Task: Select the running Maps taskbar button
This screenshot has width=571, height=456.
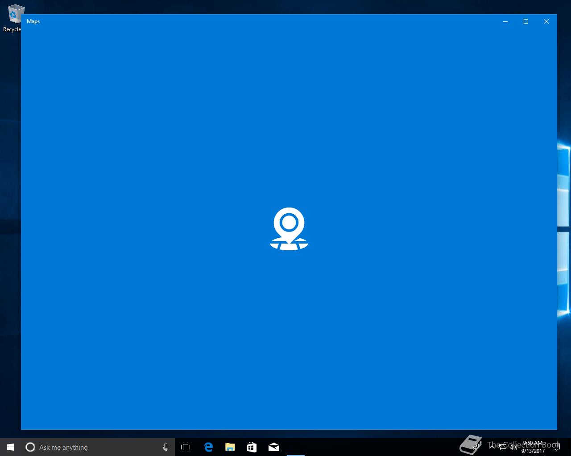Action: [x=295, y=447]
